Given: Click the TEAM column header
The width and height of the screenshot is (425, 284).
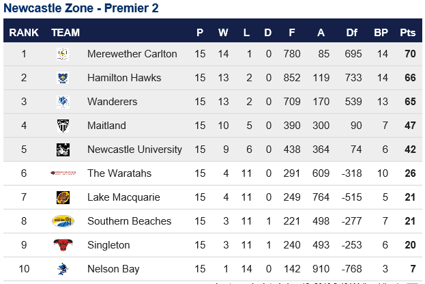Looking at the screenshot, I should pyautogui.click(x=65, y=33).
